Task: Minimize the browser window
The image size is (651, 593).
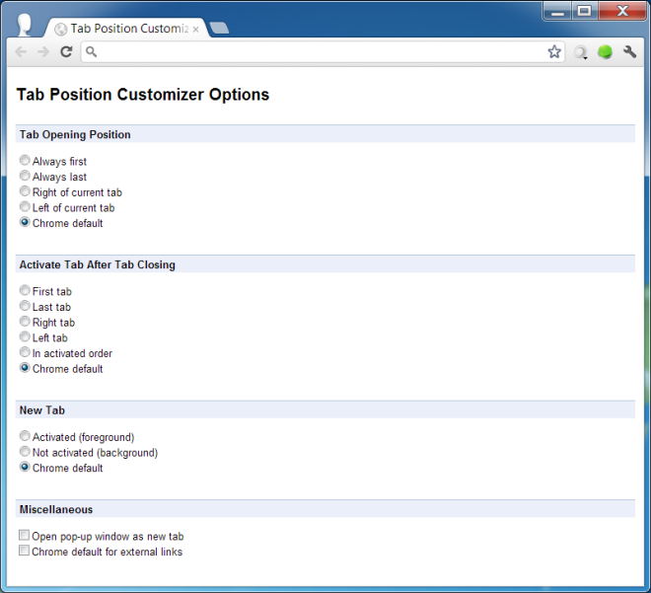Action: pyautogui.click(x=557, y=11)
